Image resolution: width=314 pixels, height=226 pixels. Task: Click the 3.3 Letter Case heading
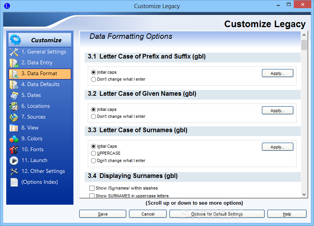(138, 130)
